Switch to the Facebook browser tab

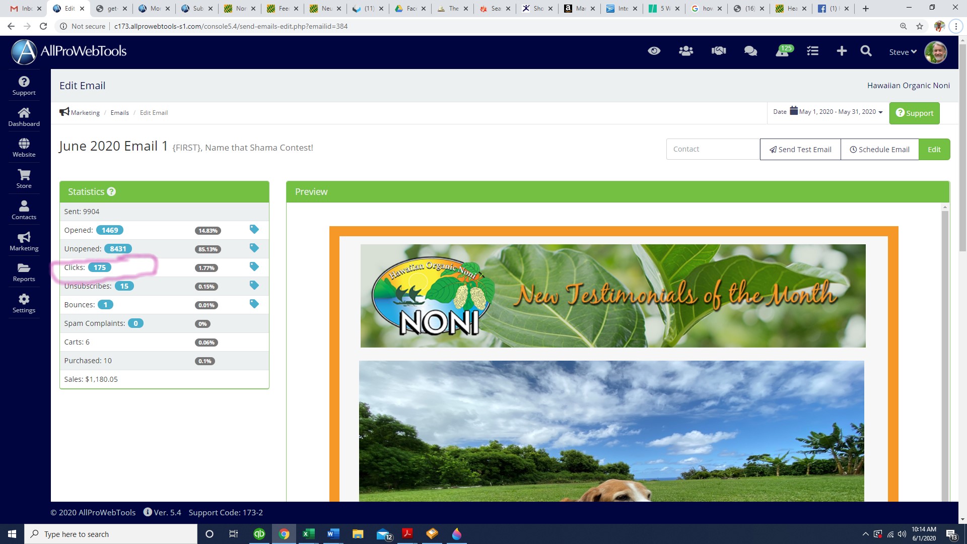(834, 9)
